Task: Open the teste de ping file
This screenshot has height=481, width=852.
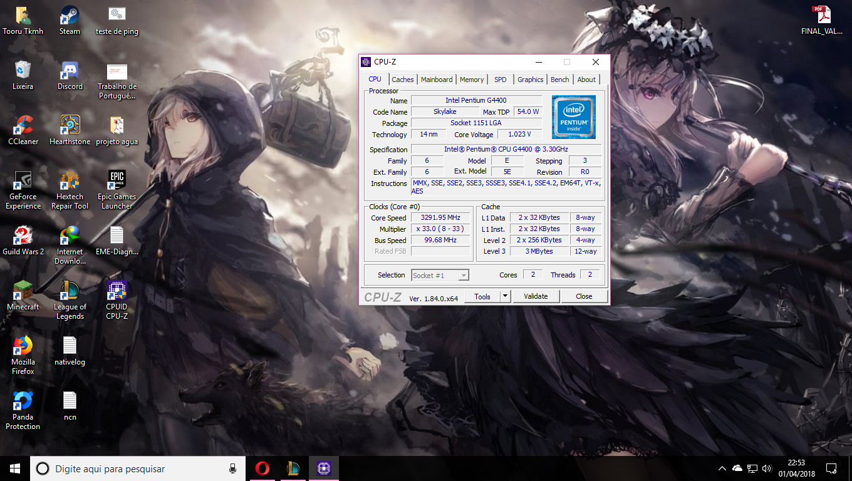Action: click(117, 19)
